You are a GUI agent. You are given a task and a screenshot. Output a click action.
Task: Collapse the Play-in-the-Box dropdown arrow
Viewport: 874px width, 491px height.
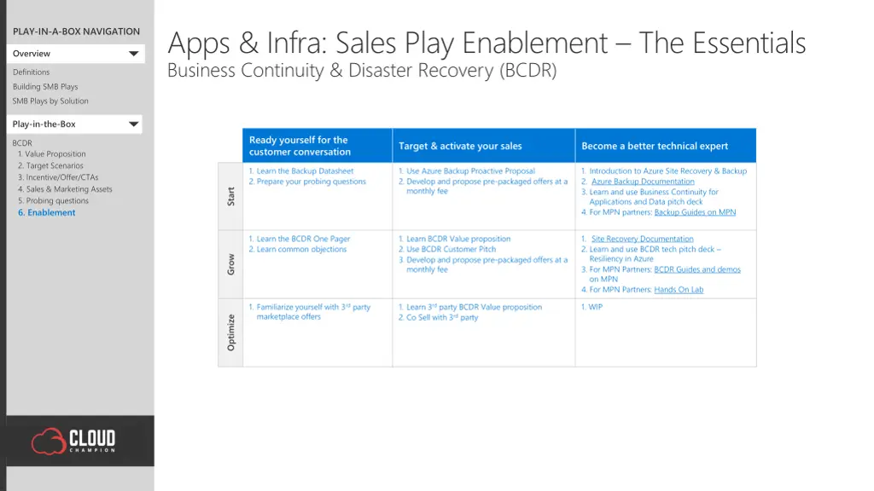click(x=133, y=124)
